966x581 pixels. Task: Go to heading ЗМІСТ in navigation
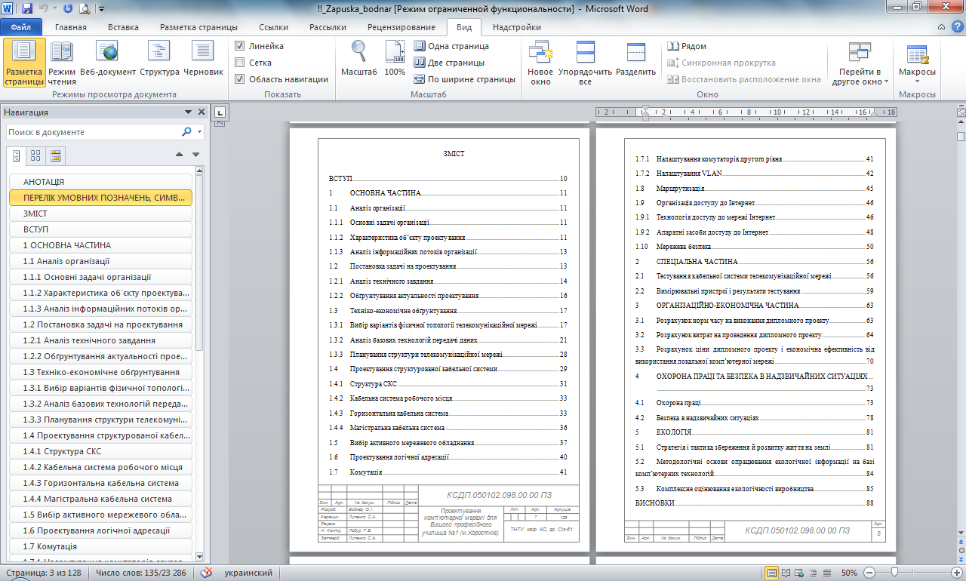pos(101,214)
